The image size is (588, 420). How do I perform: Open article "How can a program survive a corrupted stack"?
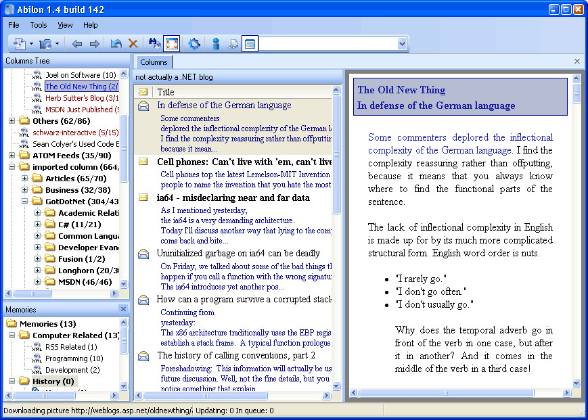coord(244,300)
